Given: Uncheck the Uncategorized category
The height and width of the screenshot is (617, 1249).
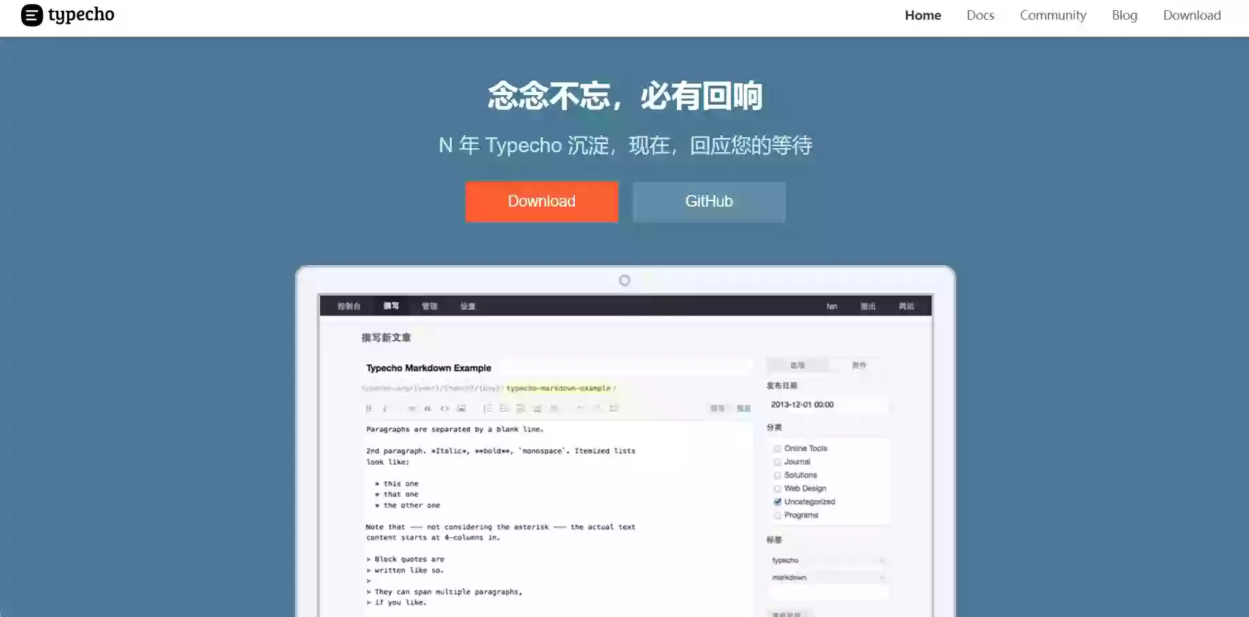Looking at the screenshot, I should click(777, 501).
